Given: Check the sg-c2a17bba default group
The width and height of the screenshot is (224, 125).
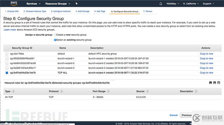Looking at the screenshot, I should (x=7, y=54).
